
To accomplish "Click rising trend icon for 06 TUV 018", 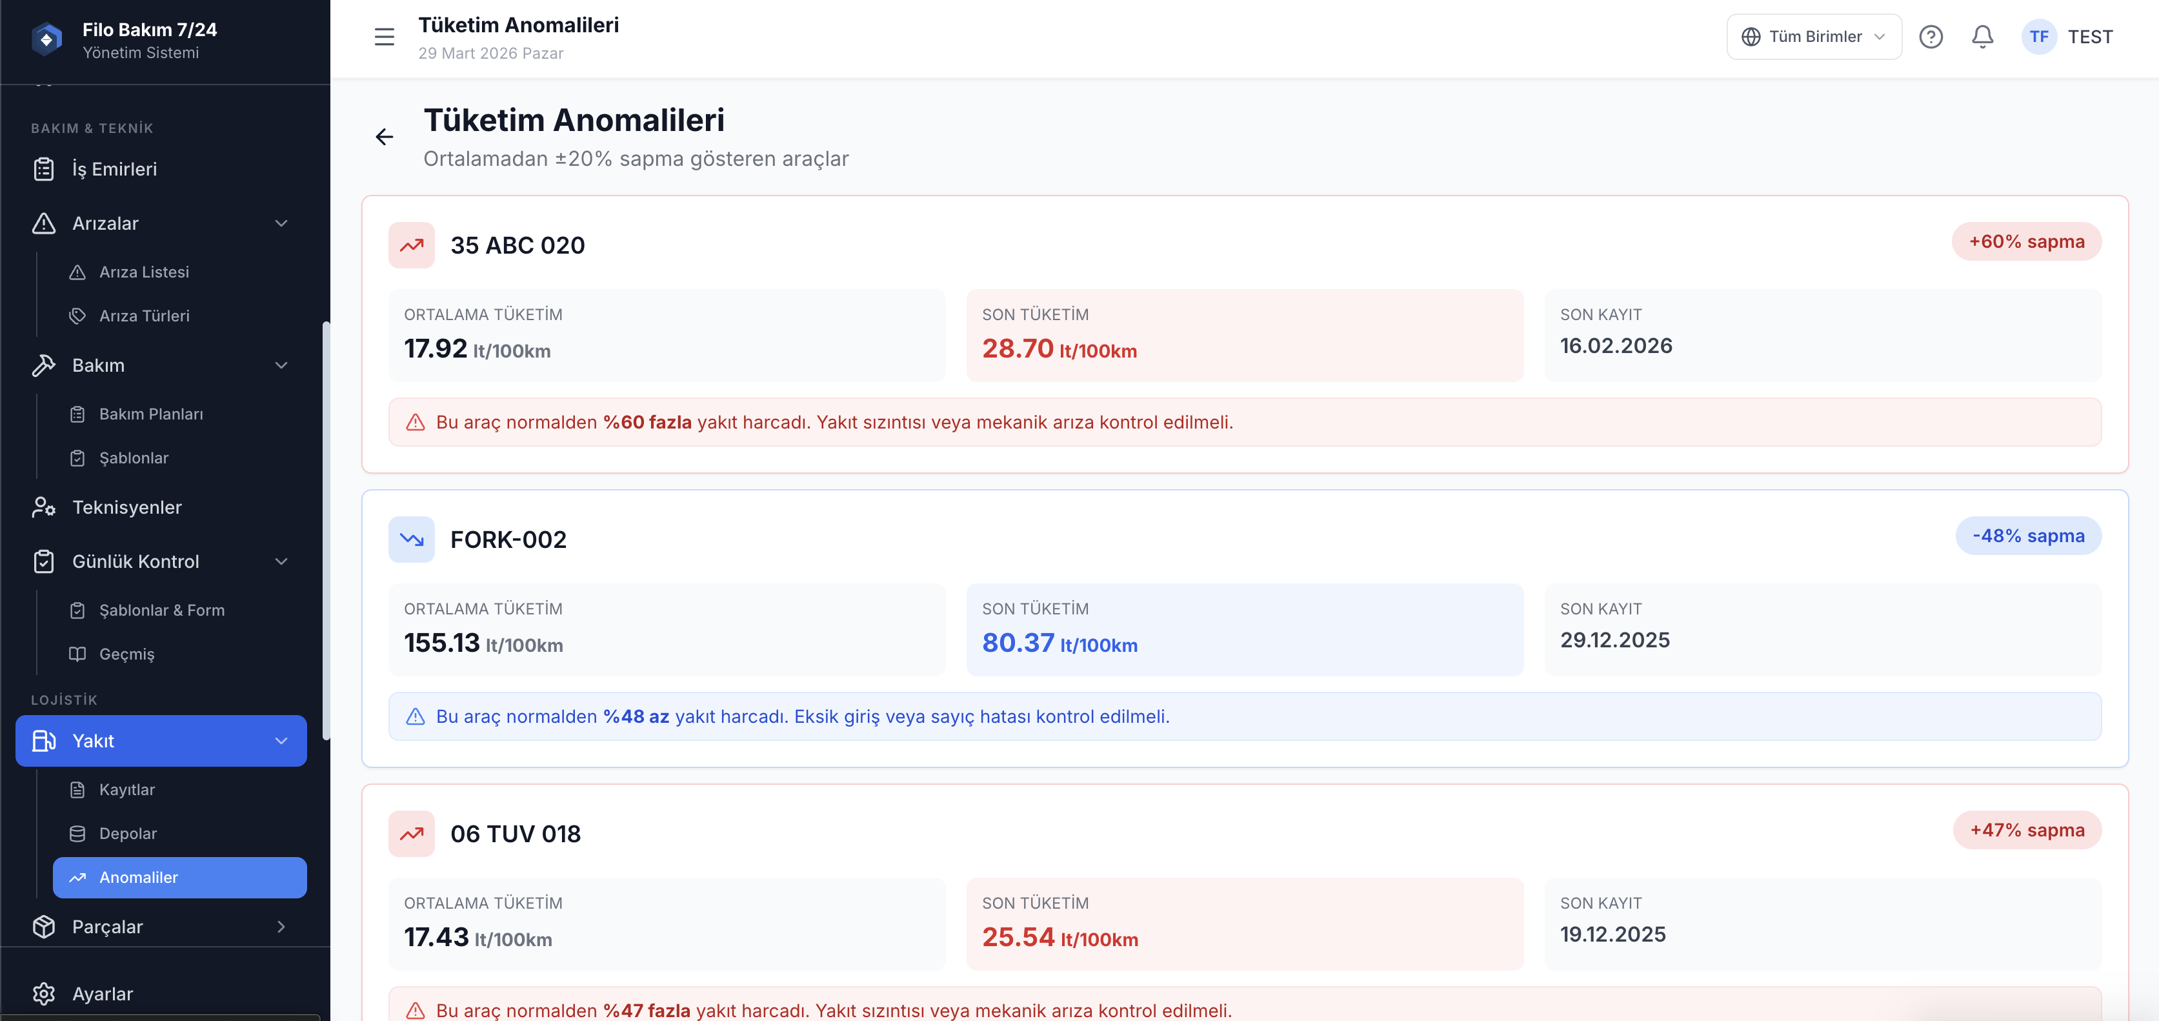I will click(x=412, y=833).
